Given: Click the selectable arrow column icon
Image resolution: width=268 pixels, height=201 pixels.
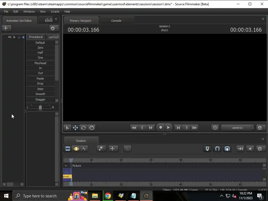Looking at the screenshot, I should click(x=14, y=37).
